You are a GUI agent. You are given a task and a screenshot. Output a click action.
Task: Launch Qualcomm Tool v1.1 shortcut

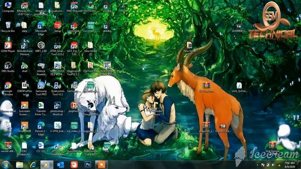click(x=57, y=89)
